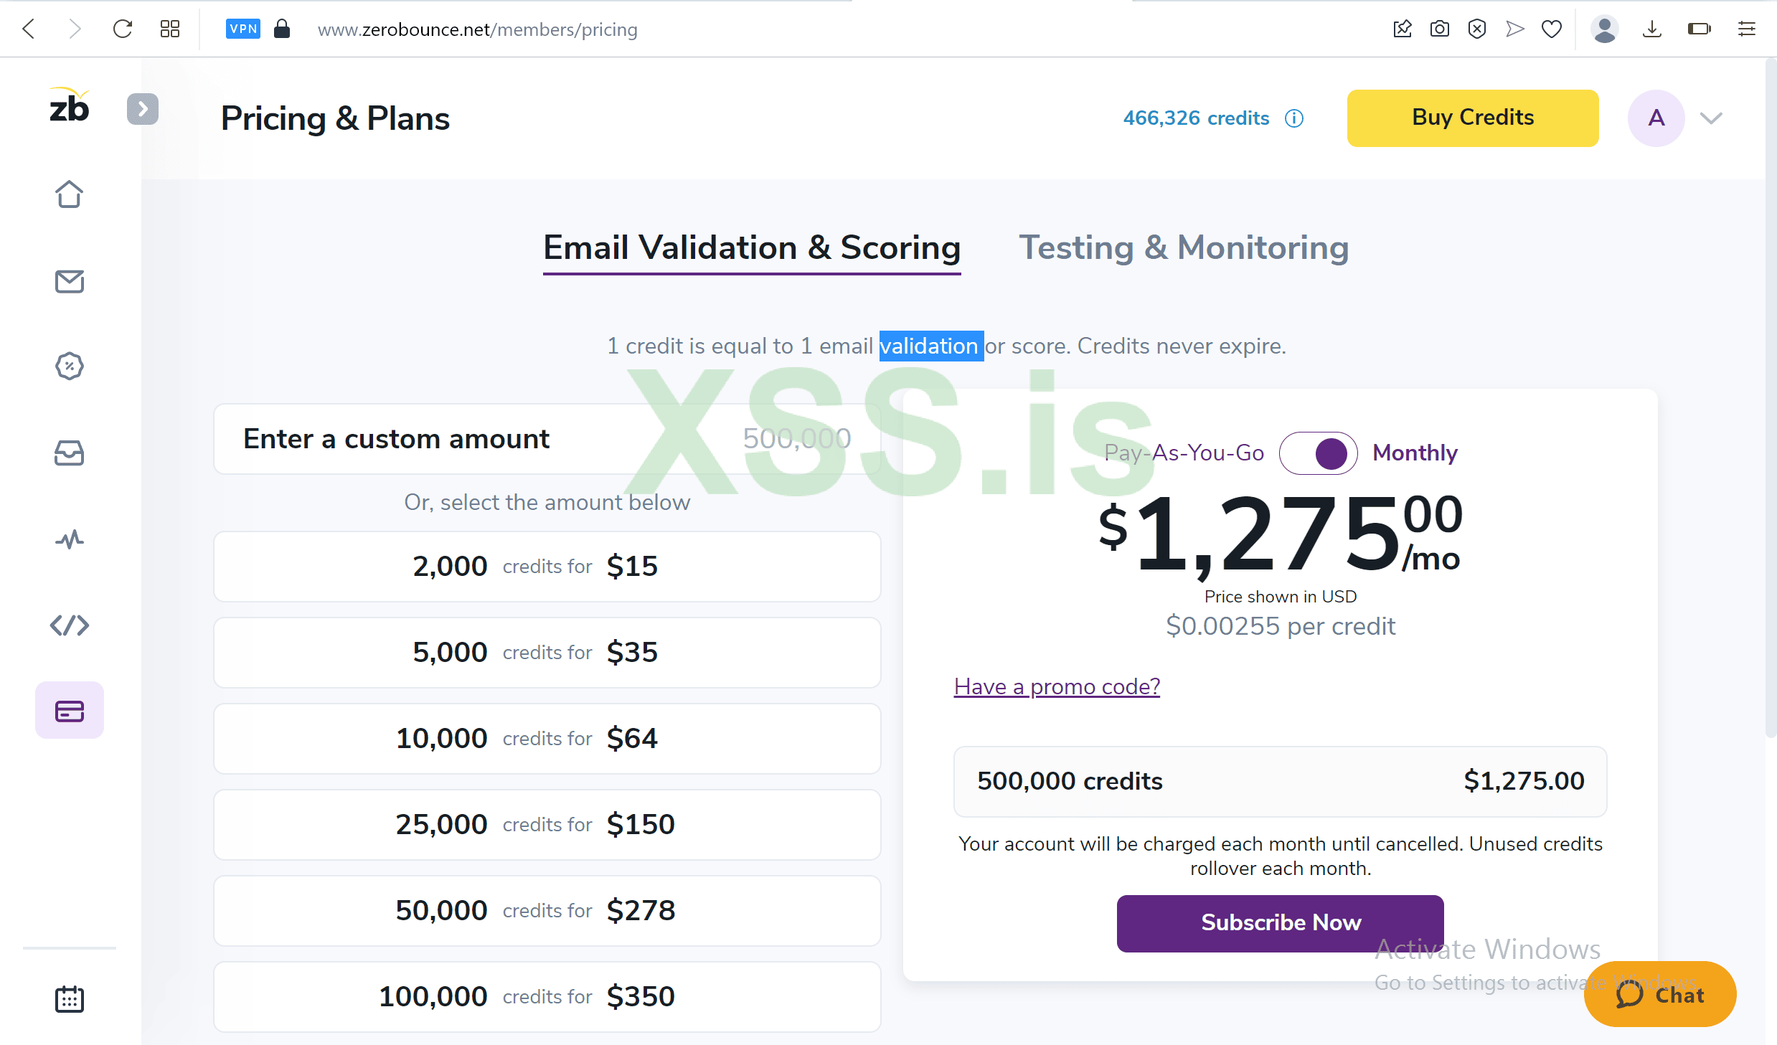Open the Have a promo code link
The height and width of the screenshot is (1045, 1777).
(1056, 686)
